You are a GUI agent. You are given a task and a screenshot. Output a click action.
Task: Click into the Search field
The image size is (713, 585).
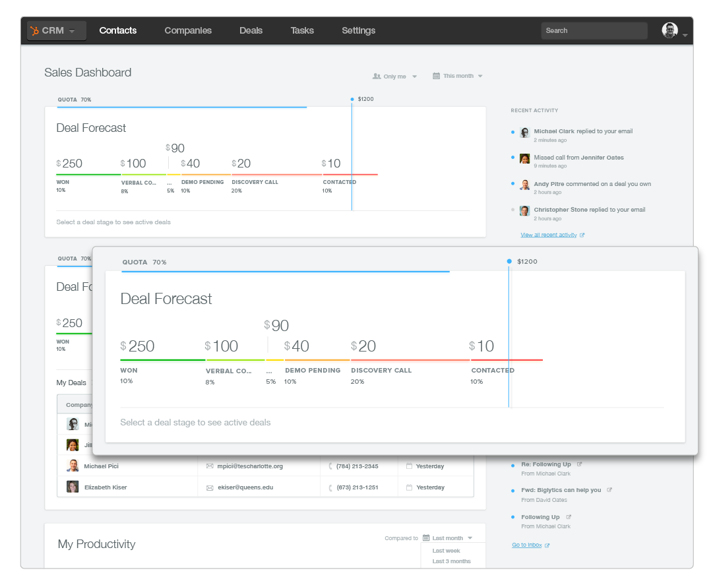click(594, 30)
